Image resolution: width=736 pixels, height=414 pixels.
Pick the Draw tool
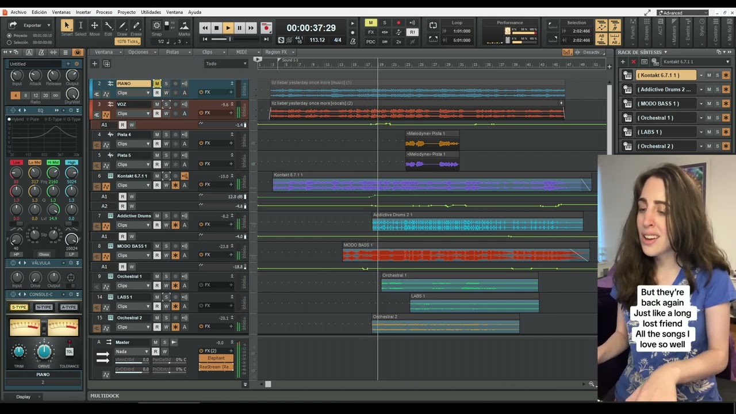pyautogui.click(x=122, y=25)
